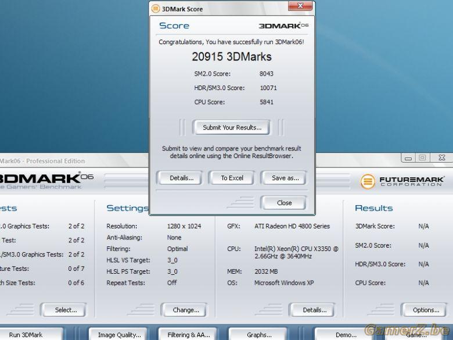Open Details in the 3DMark Score dialog

179,178
